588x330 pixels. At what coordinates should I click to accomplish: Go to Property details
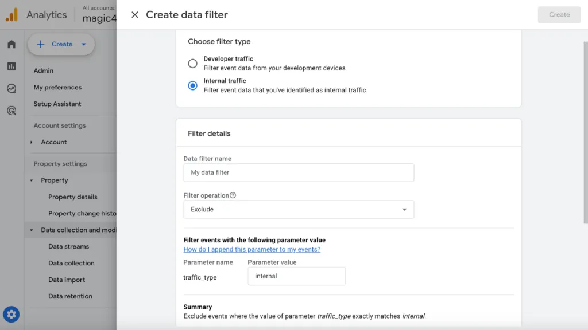click(x=73, y=197)
